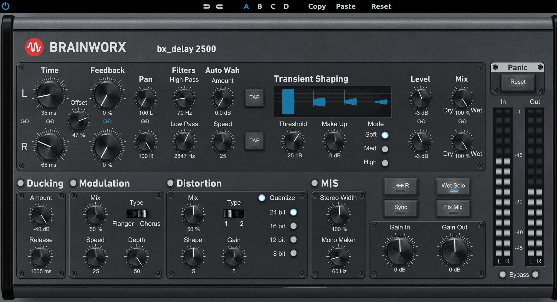
Task: Click the High Pass filter knob
Action: click(184, 98)
